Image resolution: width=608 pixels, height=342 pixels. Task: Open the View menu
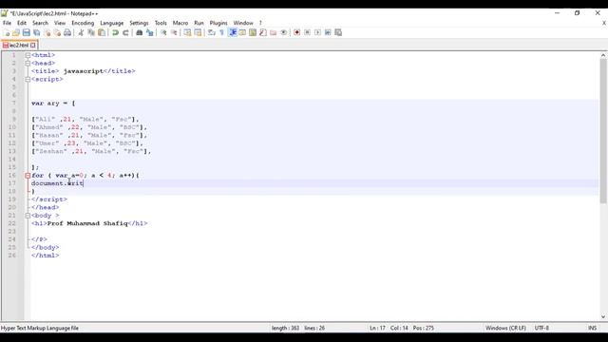pos(60,23)
